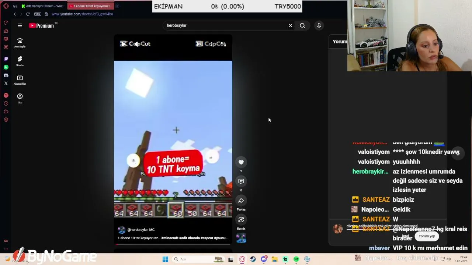This screenshot has width=472, height=265.
Task: Open the YouTube guide hamburger menu
Action: [20, 25]
